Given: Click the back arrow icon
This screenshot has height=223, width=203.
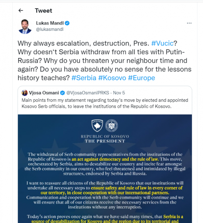Looking at the screenshot, I should click(21, 10).
